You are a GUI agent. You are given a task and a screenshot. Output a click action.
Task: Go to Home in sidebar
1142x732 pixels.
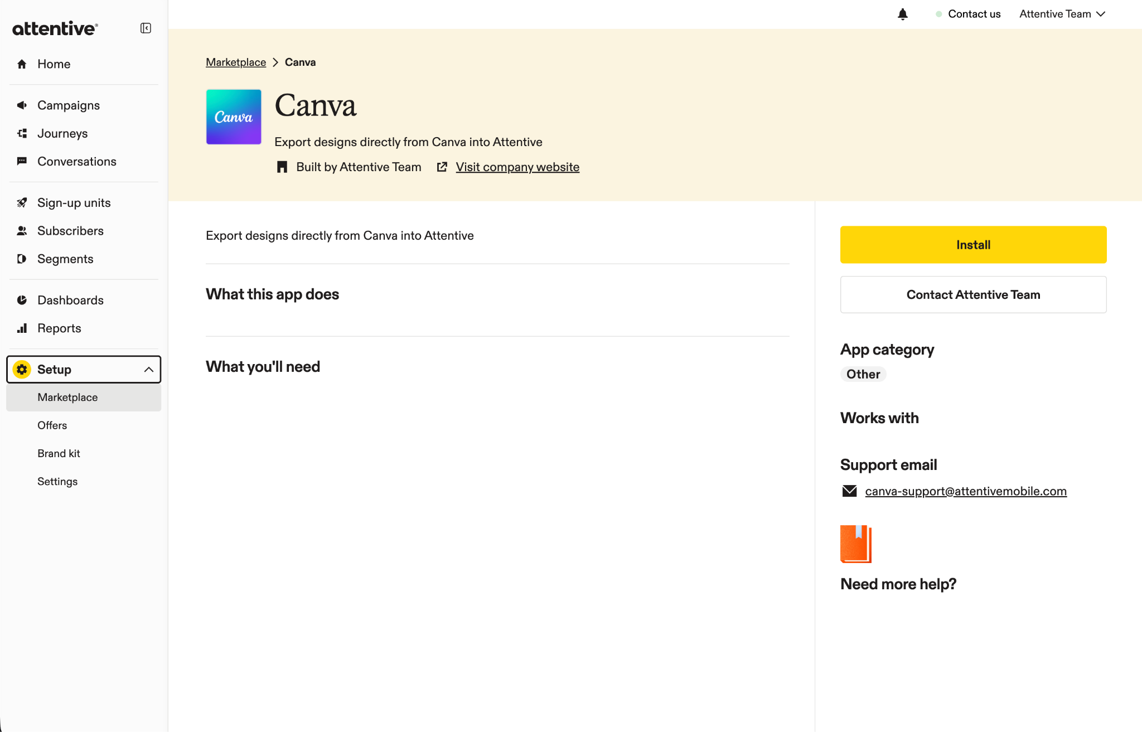(x=84, y=64)
